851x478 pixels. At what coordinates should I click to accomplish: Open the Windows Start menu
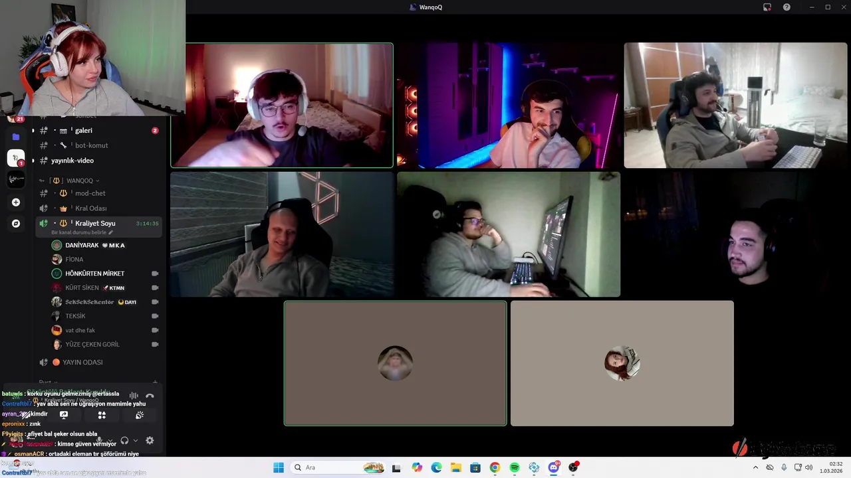tap(279, 467)
